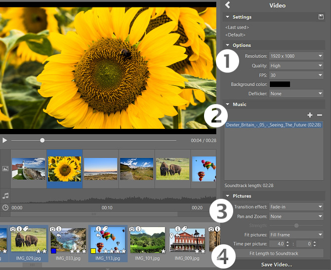The image size is (331, 270).
Task: Select IMG_113.jpg in the filmstrip
Action: point(108,244)
